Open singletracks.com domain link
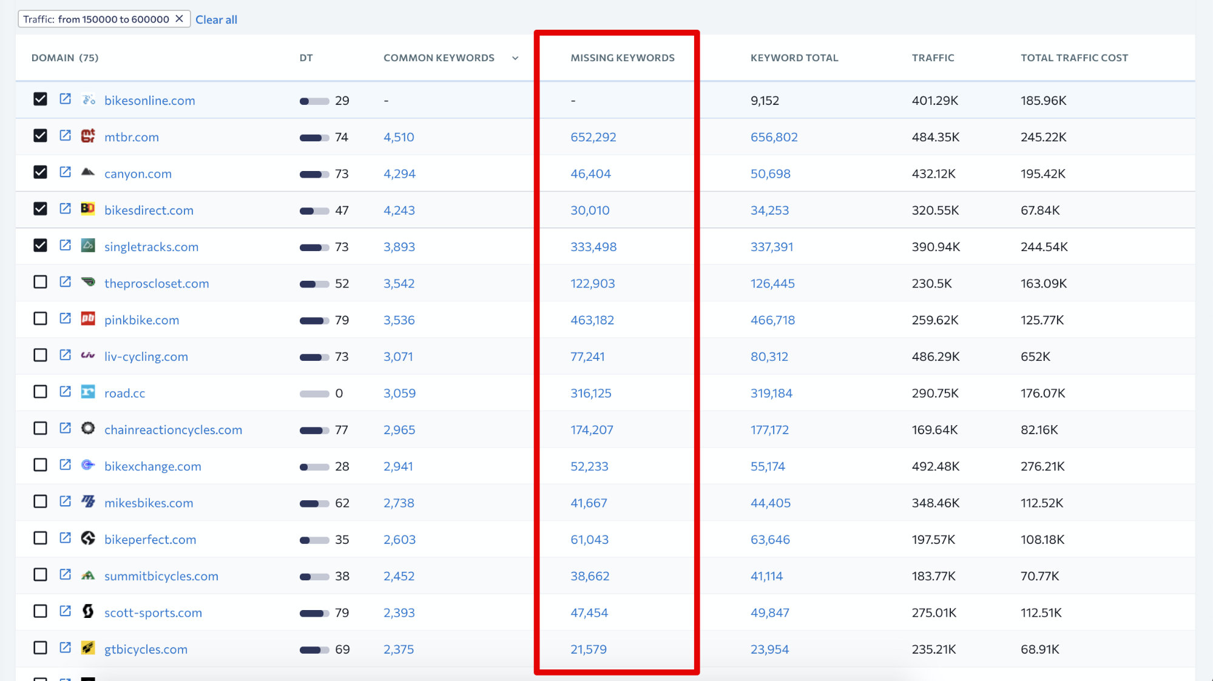Viewport: 1213px width, 681px height. click(x=151, y=247)
